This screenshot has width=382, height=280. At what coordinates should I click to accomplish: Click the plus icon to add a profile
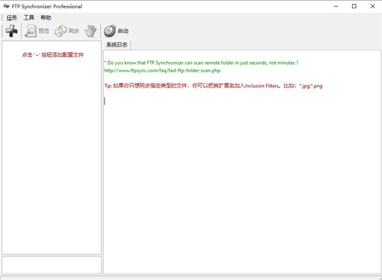[11, 31]
